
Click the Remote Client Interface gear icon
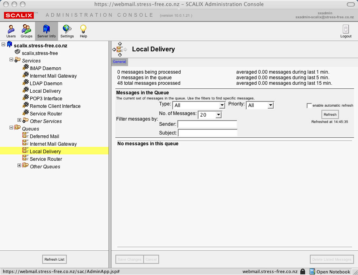pyautogui.click(x=25, y=105)
